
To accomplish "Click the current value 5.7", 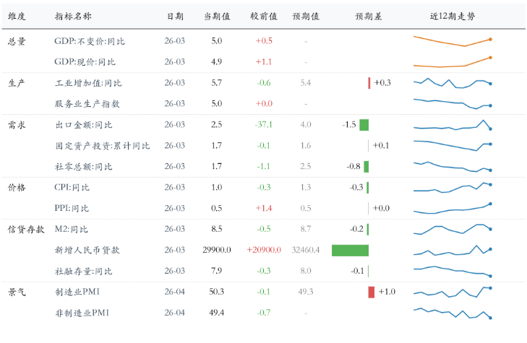I will (x=217, y=83).
